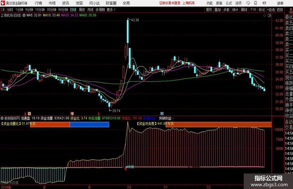Click the 标记 mark button
Viewport: 293px width, 189px height.
click(262, 10)
